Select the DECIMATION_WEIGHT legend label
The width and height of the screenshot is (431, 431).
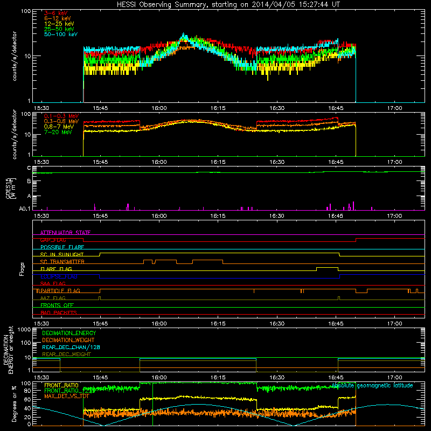[68, 340]
